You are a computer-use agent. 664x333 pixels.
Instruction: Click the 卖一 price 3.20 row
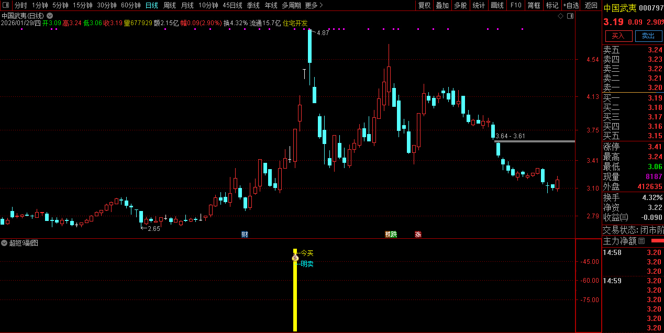pyautogui.click(x=633, y=87)
